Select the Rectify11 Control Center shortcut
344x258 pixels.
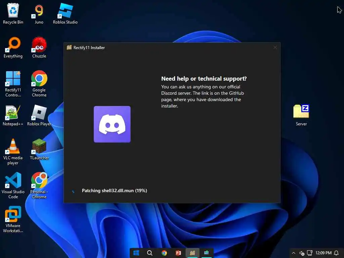click(x=13, y=84)
